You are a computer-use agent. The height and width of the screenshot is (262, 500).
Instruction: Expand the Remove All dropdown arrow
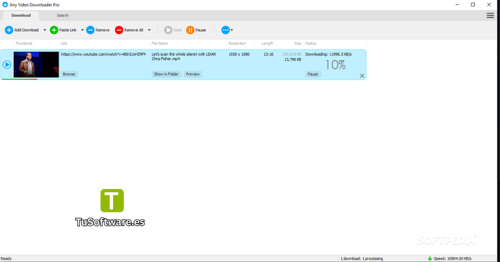tap(149, 30)
